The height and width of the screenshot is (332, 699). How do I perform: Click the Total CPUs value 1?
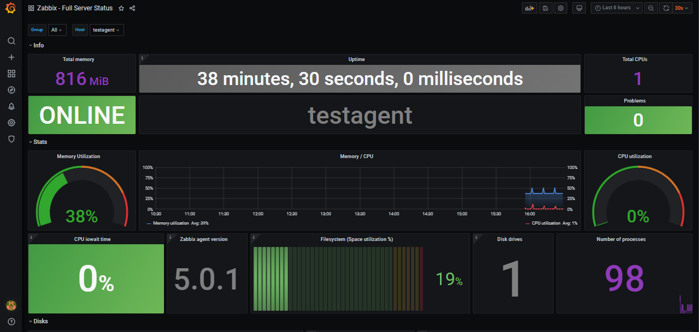coord(638,80)
